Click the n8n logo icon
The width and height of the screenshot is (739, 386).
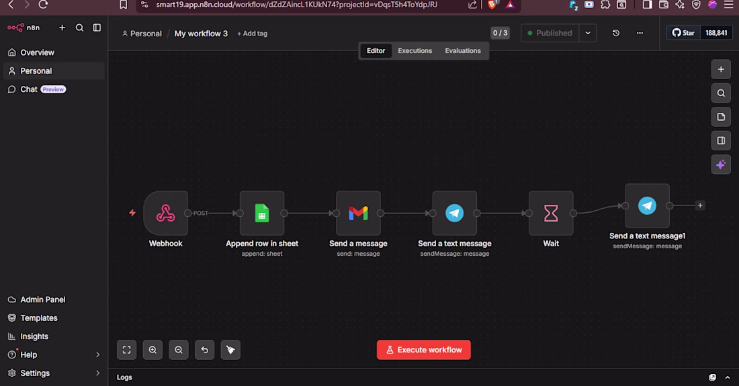[x=15, y=28]
